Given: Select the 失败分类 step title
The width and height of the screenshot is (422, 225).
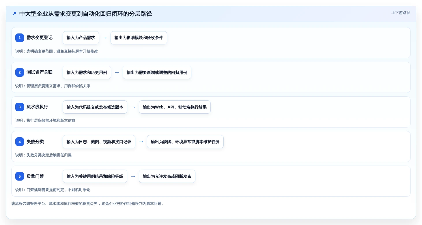Looking at the screenshot, I should pos(35,142).
